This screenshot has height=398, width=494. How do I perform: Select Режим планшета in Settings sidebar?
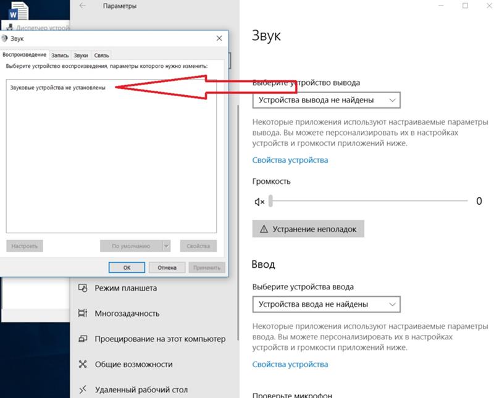click(x=126, y=288)
